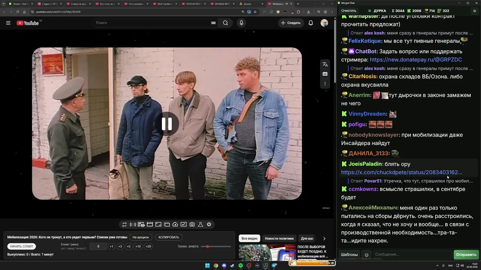The width and height of the screenshot is (481, 270).
Task: Open the Windows Start menu
Action: (x=207, y=266)
